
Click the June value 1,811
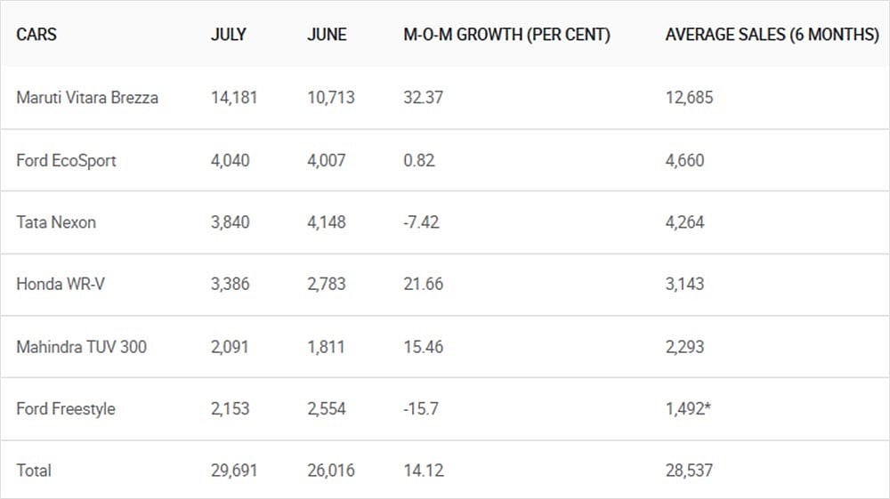[x=327, y=347]
